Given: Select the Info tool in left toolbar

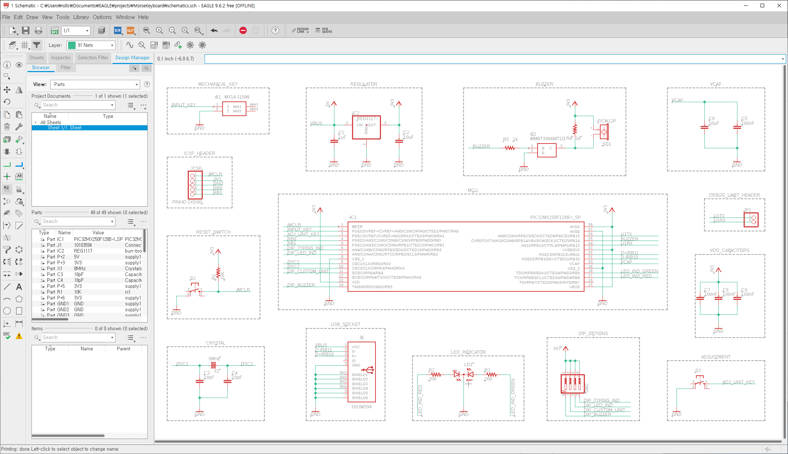Looking at the screenshot, I should pyautogui.click(x=7, y=65).
